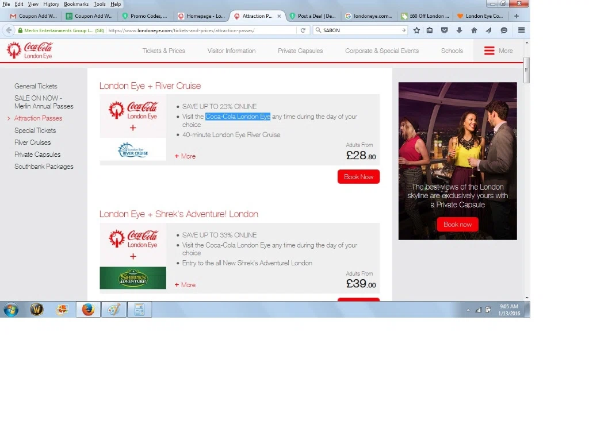Open the Firefox hamburger menu
This screenshot has width=589, height=440.
click(x=521, y=30)
